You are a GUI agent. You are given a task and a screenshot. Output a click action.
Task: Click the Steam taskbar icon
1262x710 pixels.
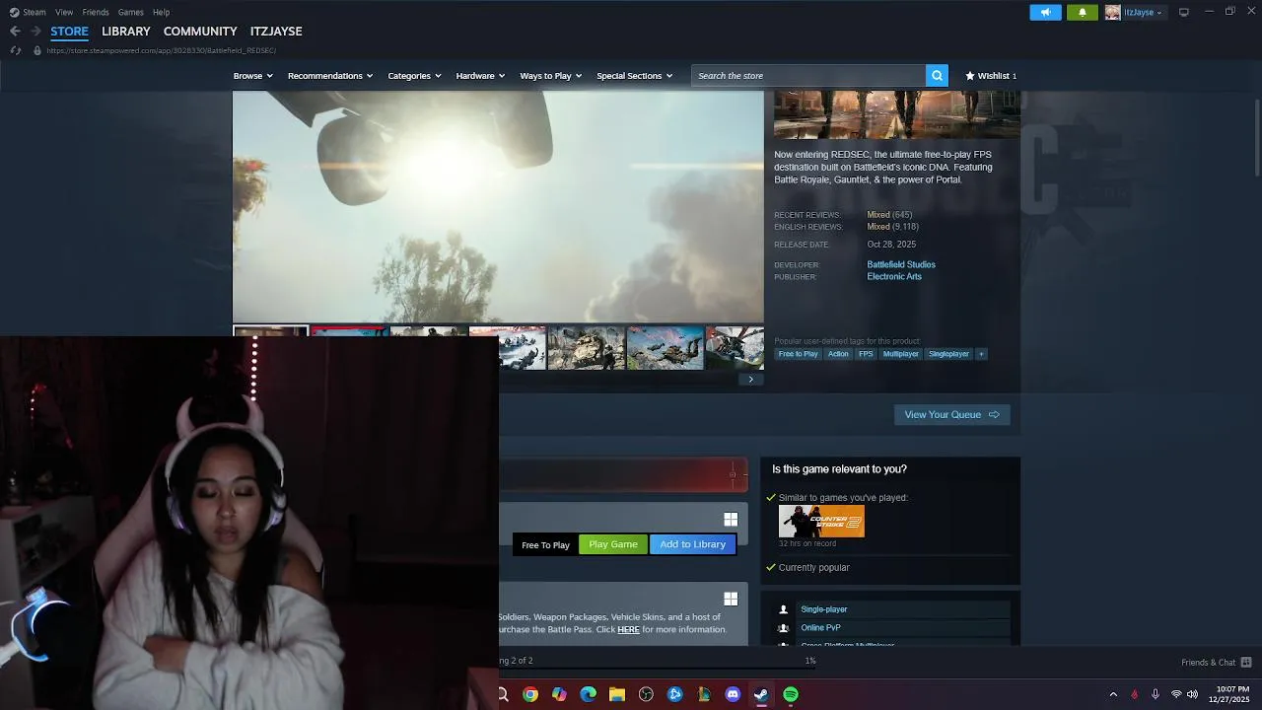761,694
